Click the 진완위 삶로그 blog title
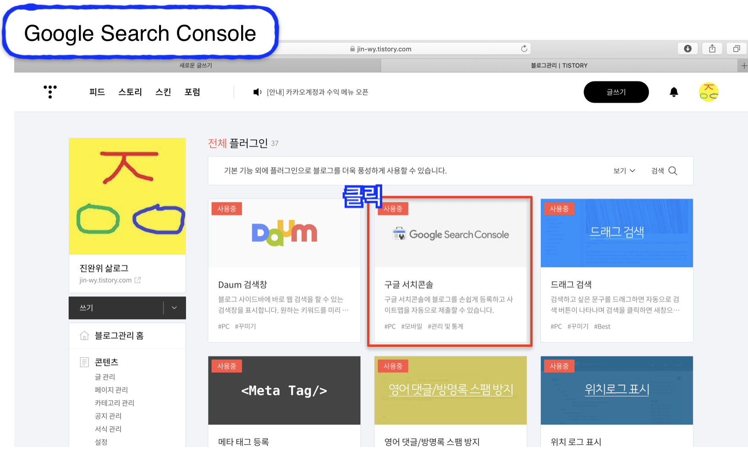 pyautogui.click(x=104, y=268)
